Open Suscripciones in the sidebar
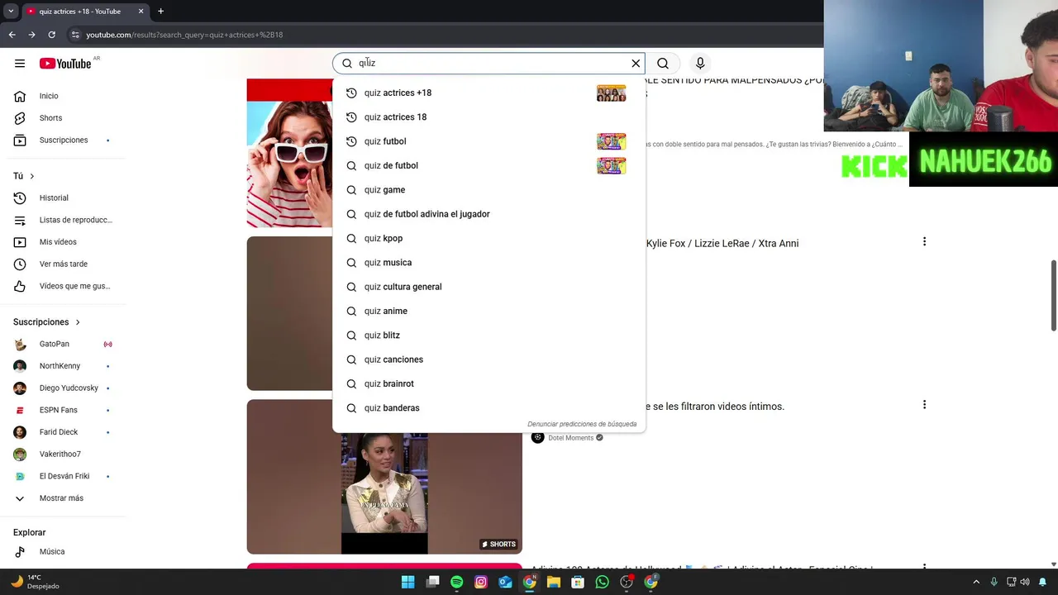1058x595 pixels. [63, 140]
